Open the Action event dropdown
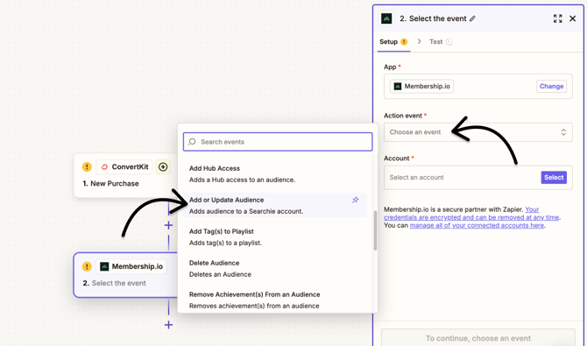Image resolution: width=587 pixels, height=346 pixels. pyautogui.click(x=478, y=132)
